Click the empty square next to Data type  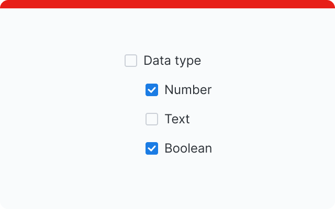(131, 61)
